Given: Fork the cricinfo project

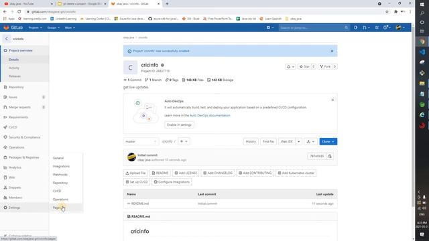Looking at the screenshot, I should coord(325,67).
